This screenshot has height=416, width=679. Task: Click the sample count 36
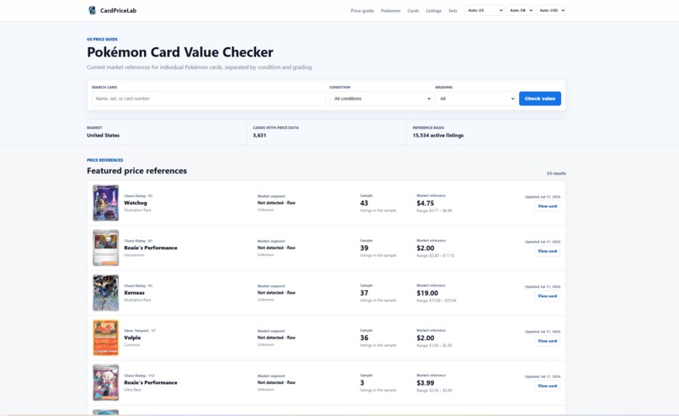click(x=364, y=338)
